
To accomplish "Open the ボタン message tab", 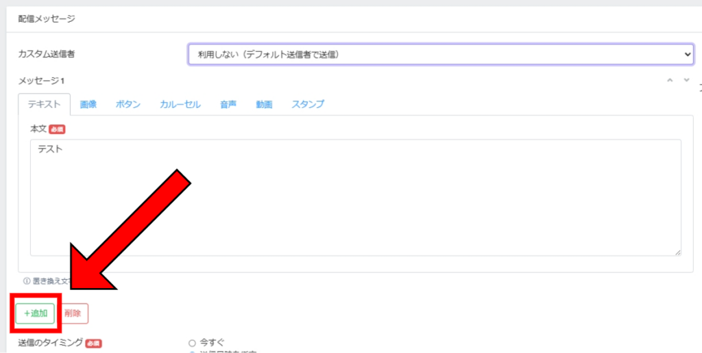I will click(128, 105).
